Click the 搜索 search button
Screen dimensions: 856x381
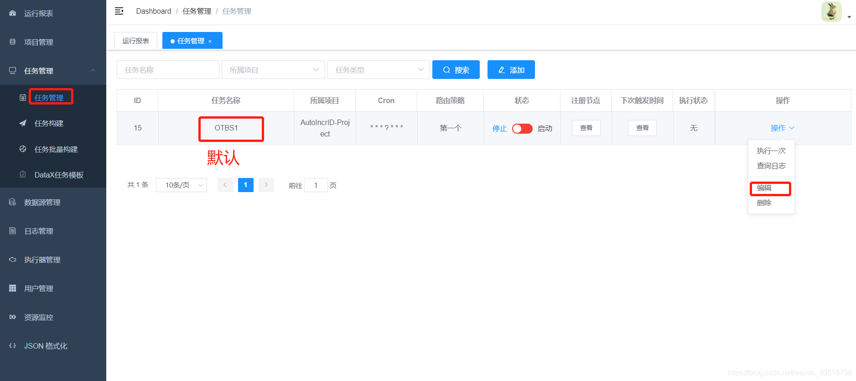click(x=456, y=70)
